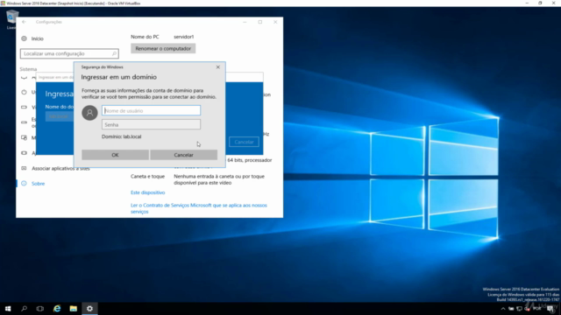This screenshot has height=315, width=561.
Task: Show hidden system tray icons chevron
Action: tap(503, 309)
